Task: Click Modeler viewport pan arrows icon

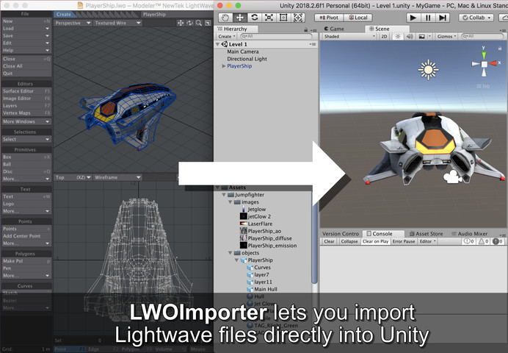Action: (x=181, y=23)
